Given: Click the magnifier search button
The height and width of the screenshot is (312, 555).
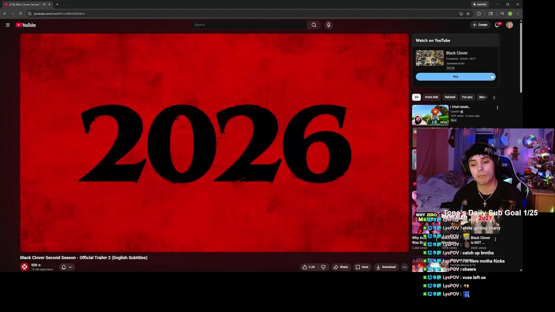Looking at the screenshot, I should click(x=314, y=25).
